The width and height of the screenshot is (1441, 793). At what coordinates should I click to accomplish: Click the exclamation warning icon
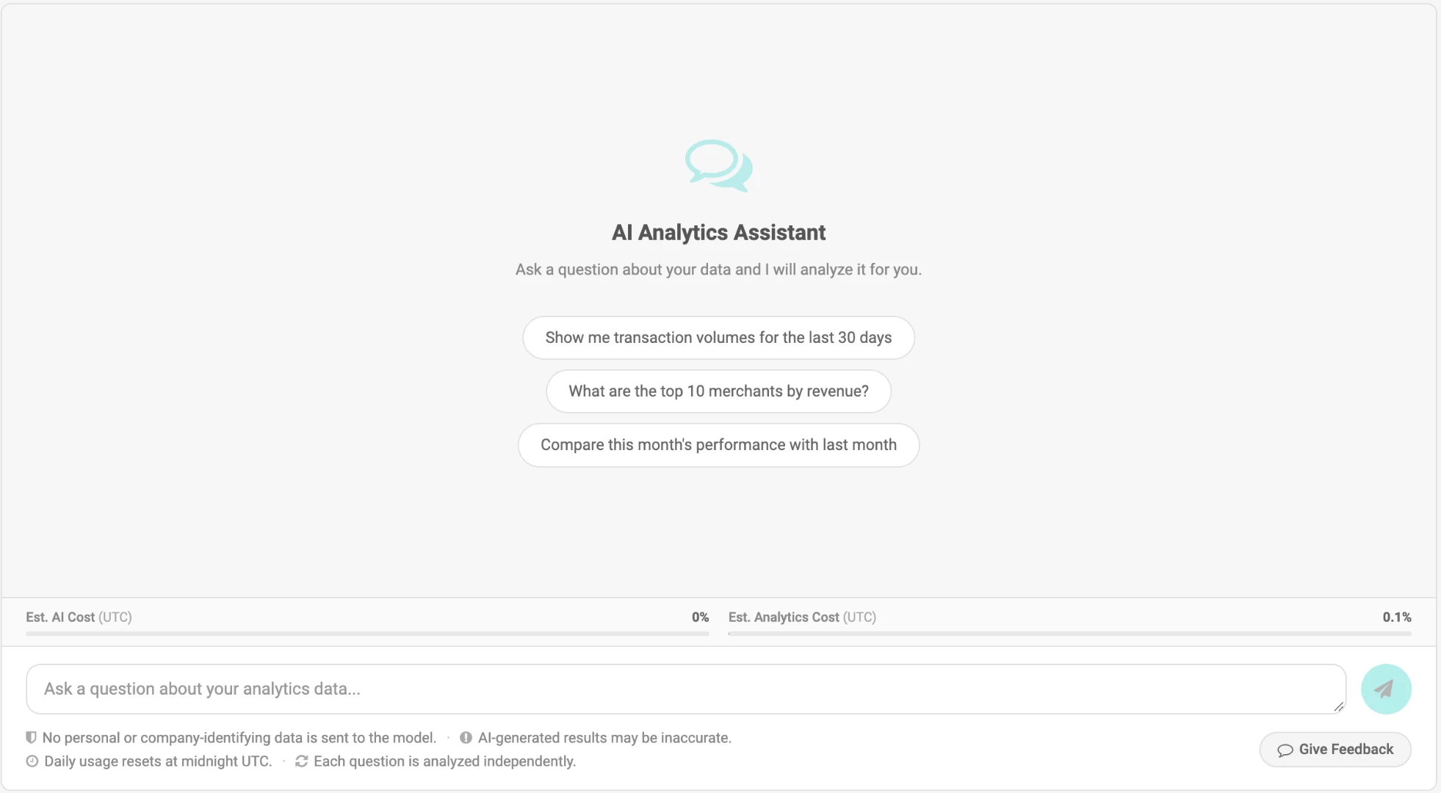click(466, 737)
